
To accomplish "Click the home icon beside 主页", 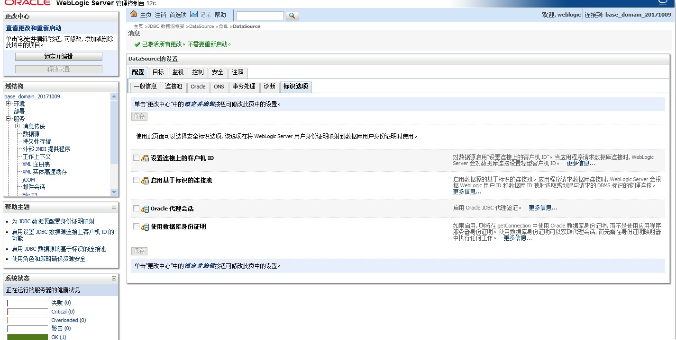I will coord(134,14).
